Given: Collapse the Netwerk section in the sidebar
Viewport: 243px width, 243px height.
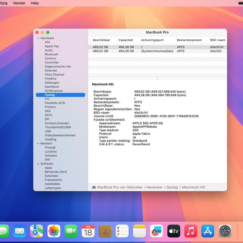Looking at the screenshot, I should pyautogui.click(x=38, y=143).
